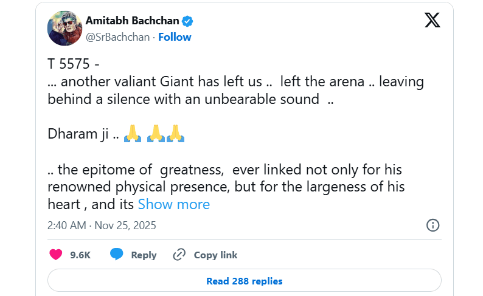This screenshot has height=296, width=483.
Task: Click the 9.6K likes count
Action: coord(80,255)
